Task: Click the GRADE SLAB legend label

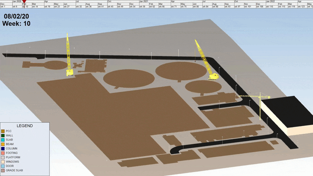Action: tap(14, 170)
